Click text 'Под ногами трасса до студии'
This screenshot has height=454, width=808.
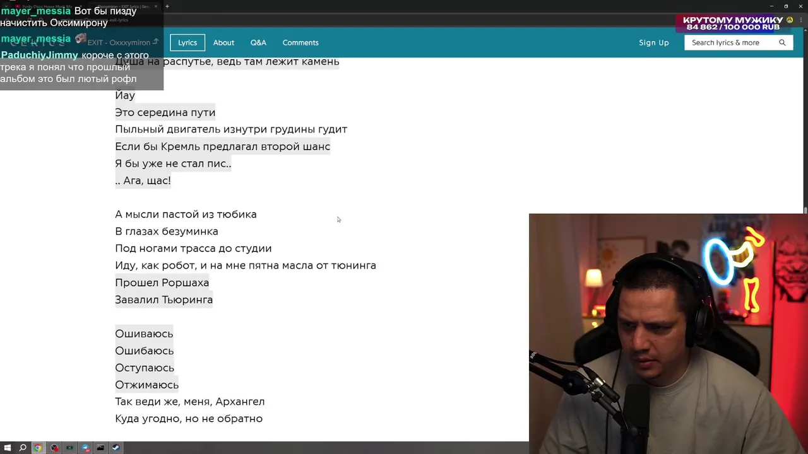pos(193,248)
